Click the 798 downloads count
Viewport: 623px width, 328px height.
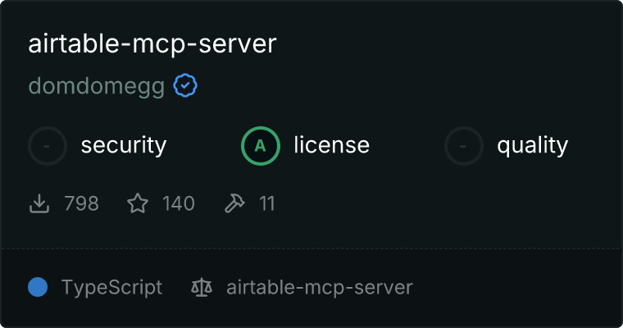(x=81, y=203)
